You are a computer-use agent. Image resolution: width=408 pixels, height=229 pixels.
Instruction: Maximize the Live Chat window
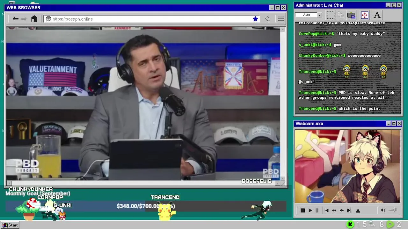[x=394, y=5]
